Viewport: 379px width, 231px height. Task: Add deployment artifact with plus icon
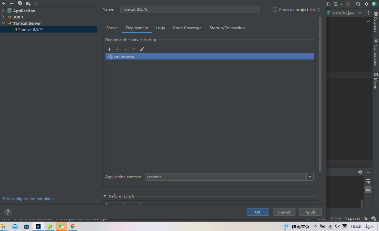[x=110, y=49]
